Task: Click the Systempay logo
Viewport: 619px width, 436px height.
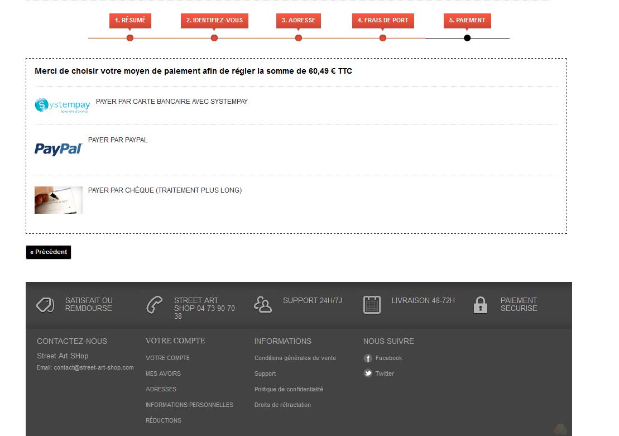Action: point(63,106)
